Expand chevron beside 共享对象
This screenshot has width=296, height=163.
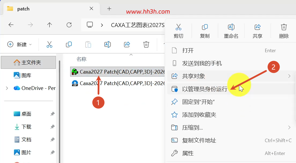tap(289, 76)
